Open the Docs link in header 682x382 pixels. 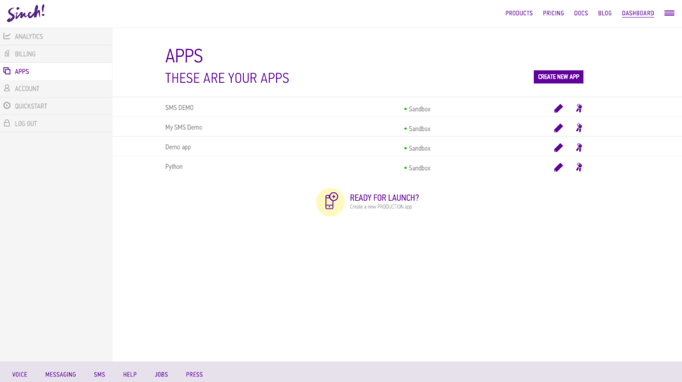580,13
